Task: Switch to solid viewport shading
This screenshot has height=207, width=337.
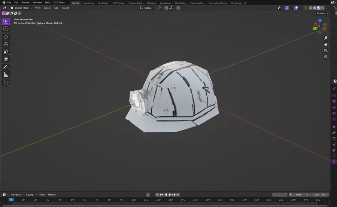Action: [x=315, y=8]
